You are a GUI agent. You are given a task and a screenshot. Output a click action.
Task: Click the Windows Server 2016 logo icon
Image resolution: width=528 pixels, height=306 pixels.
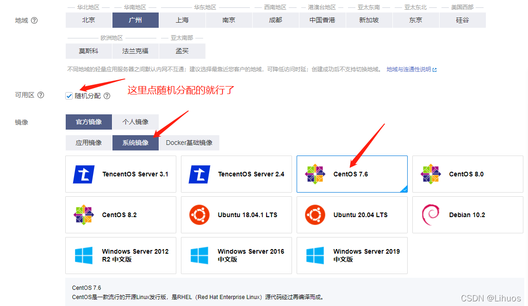(x=199, y=256)
